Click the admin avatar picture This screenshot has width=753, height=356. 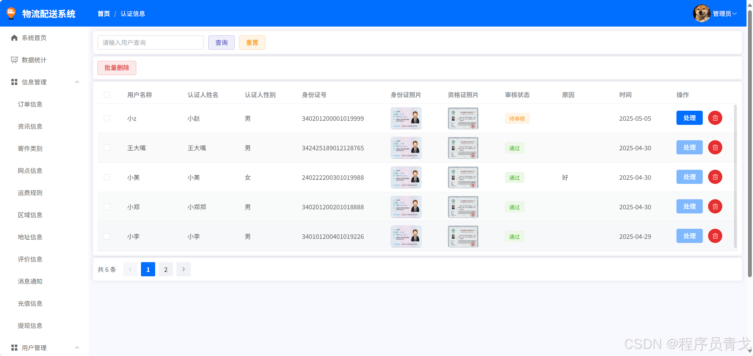coord(701,13)
